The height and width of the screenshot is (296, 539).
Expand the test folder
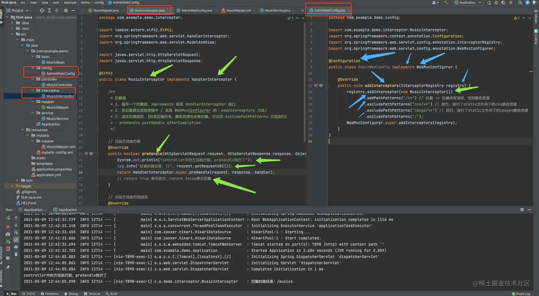click(x=17, y=180)
